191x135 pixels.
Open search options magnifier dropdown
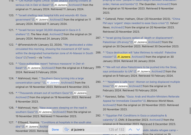[67, 129]
